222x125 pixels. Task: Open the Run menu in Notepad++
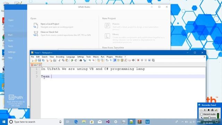(103, 57)
